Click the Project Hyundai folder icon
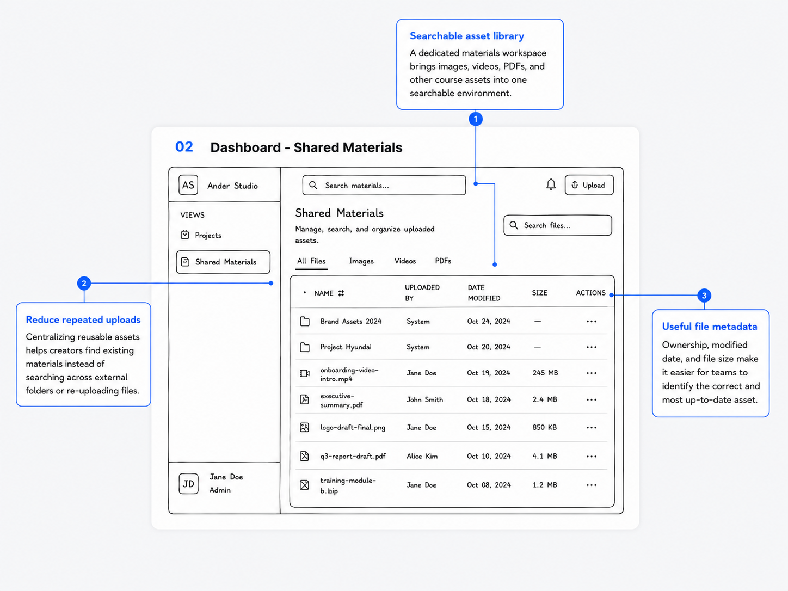Screen dimensions: 788x591 (305, 347)
